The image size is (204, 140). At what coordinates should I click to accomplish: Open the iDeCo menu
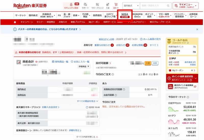pos(137,15)
